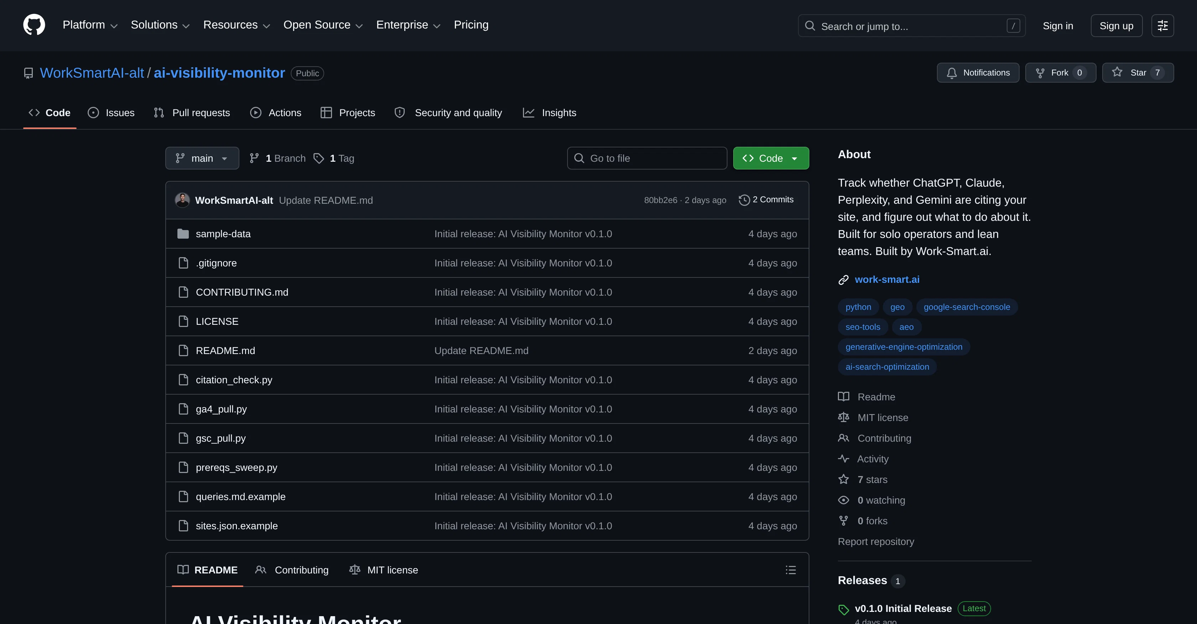Open v0.1.0 Initial Release
The height and width of the screenshot is (624, 1197).
(903, 608)
